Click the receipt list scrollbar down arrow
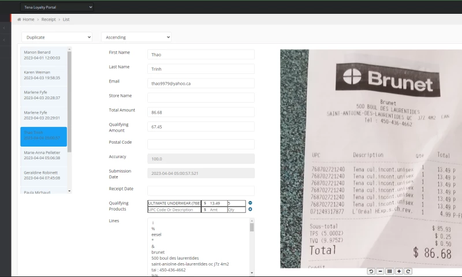This screenshot has height=277, width=462. [x=70, y=190]
